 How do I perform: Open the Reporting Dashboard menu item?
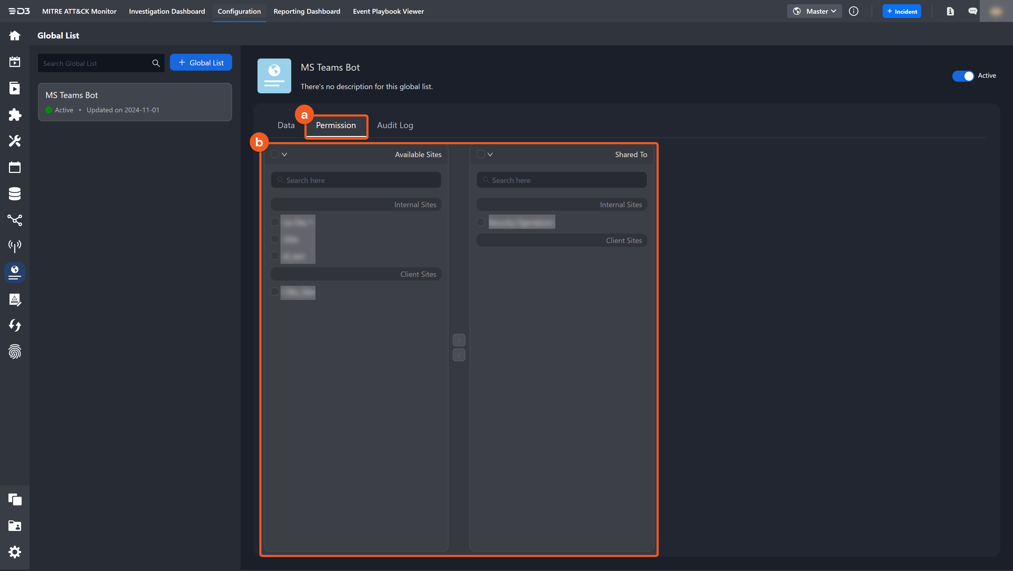(x=307, y=11)
